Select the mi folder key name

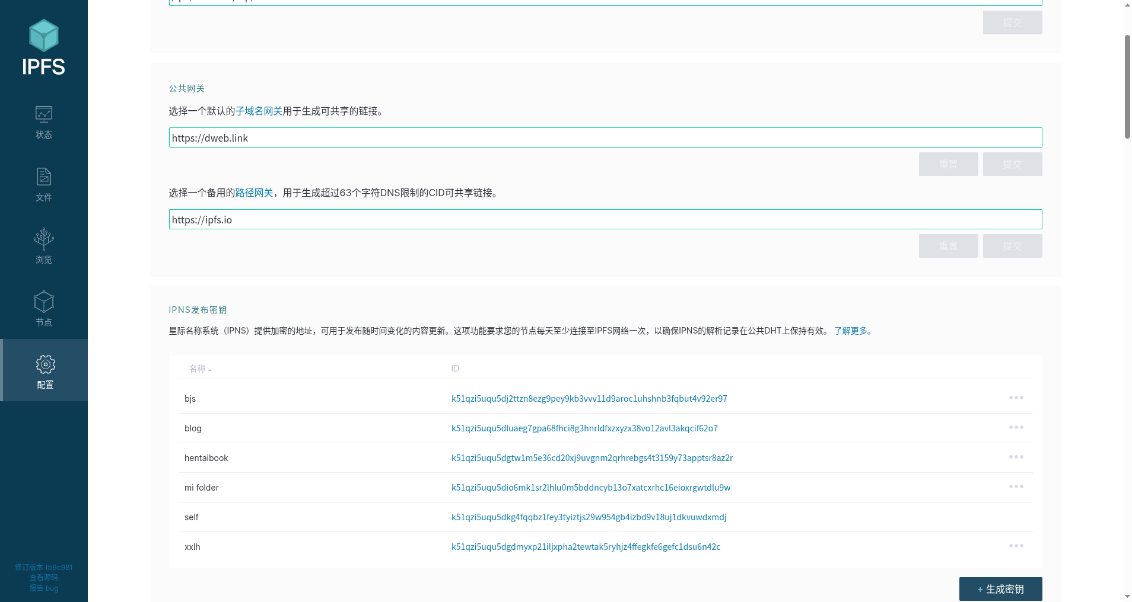[x=202, y=488]
